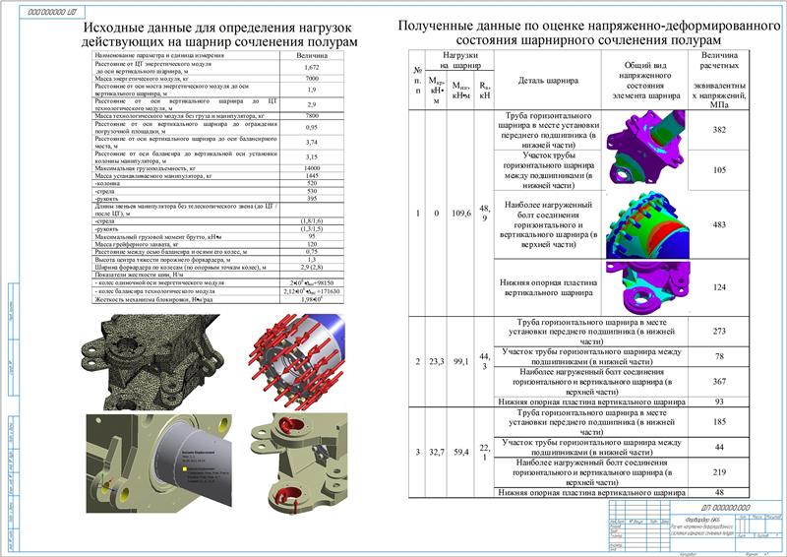Select manipulator mass value '1445'

tap(312, 176)
